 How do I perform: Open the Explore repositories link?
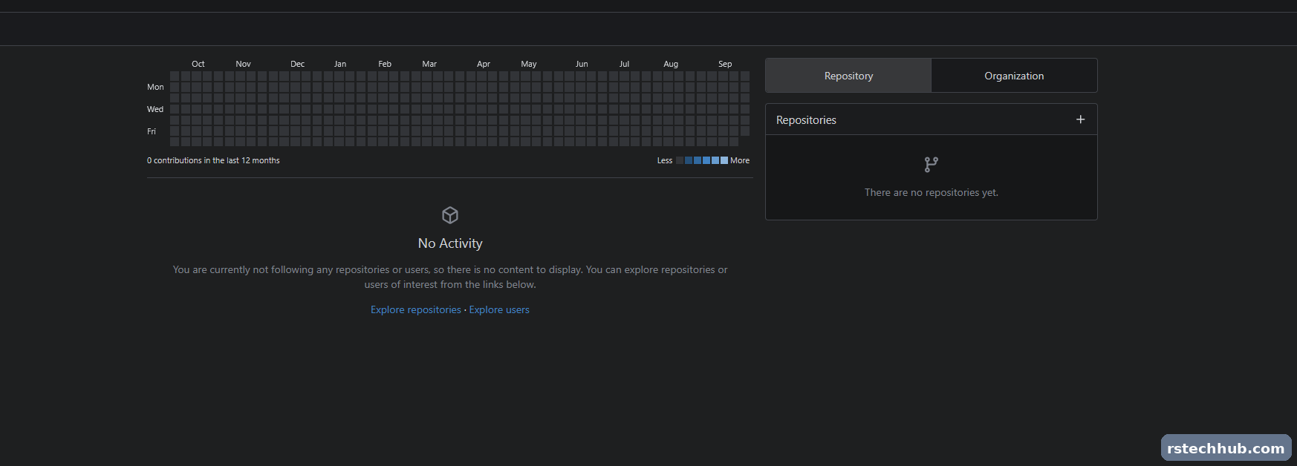click(x=416, y=309)
